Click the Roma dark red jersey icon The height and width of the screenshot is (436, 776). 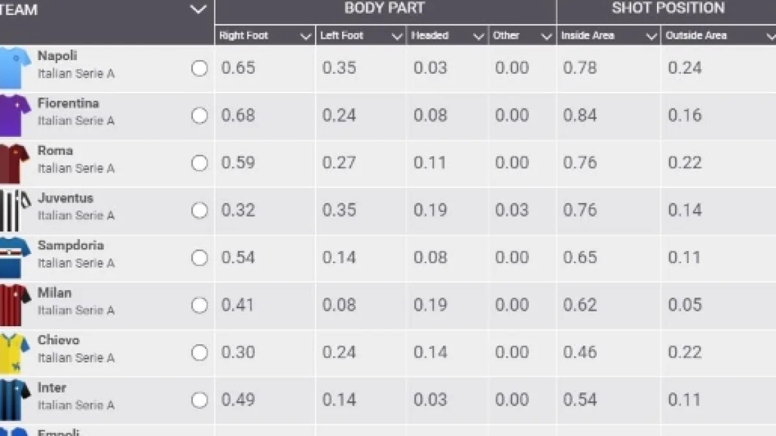coord(14,163)
